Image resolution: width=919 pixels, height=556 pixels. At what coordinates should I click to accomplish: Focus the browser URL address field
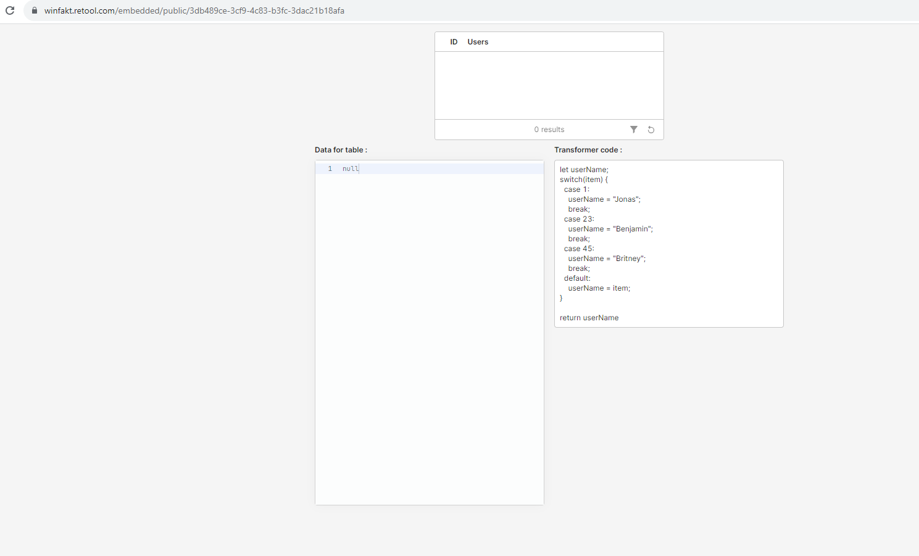(247, 10)
